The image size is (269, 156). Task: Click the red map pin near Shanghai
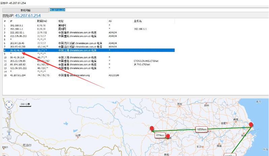251,125
